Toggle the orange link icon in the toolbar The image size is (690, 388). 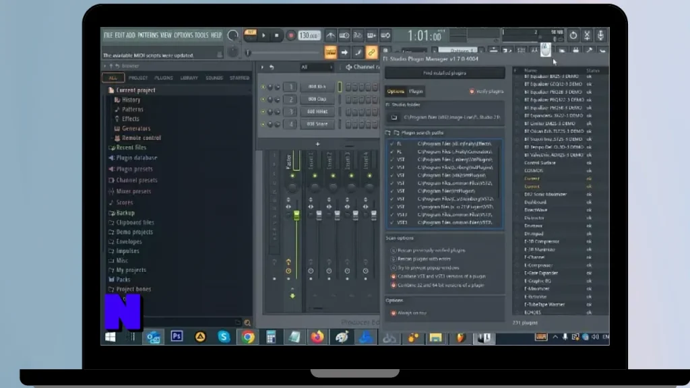click(371, 53)
